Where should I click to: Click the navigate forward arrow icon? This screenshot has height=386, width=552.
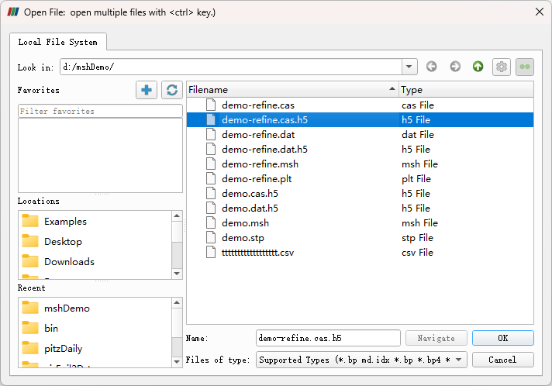[455, 67]
